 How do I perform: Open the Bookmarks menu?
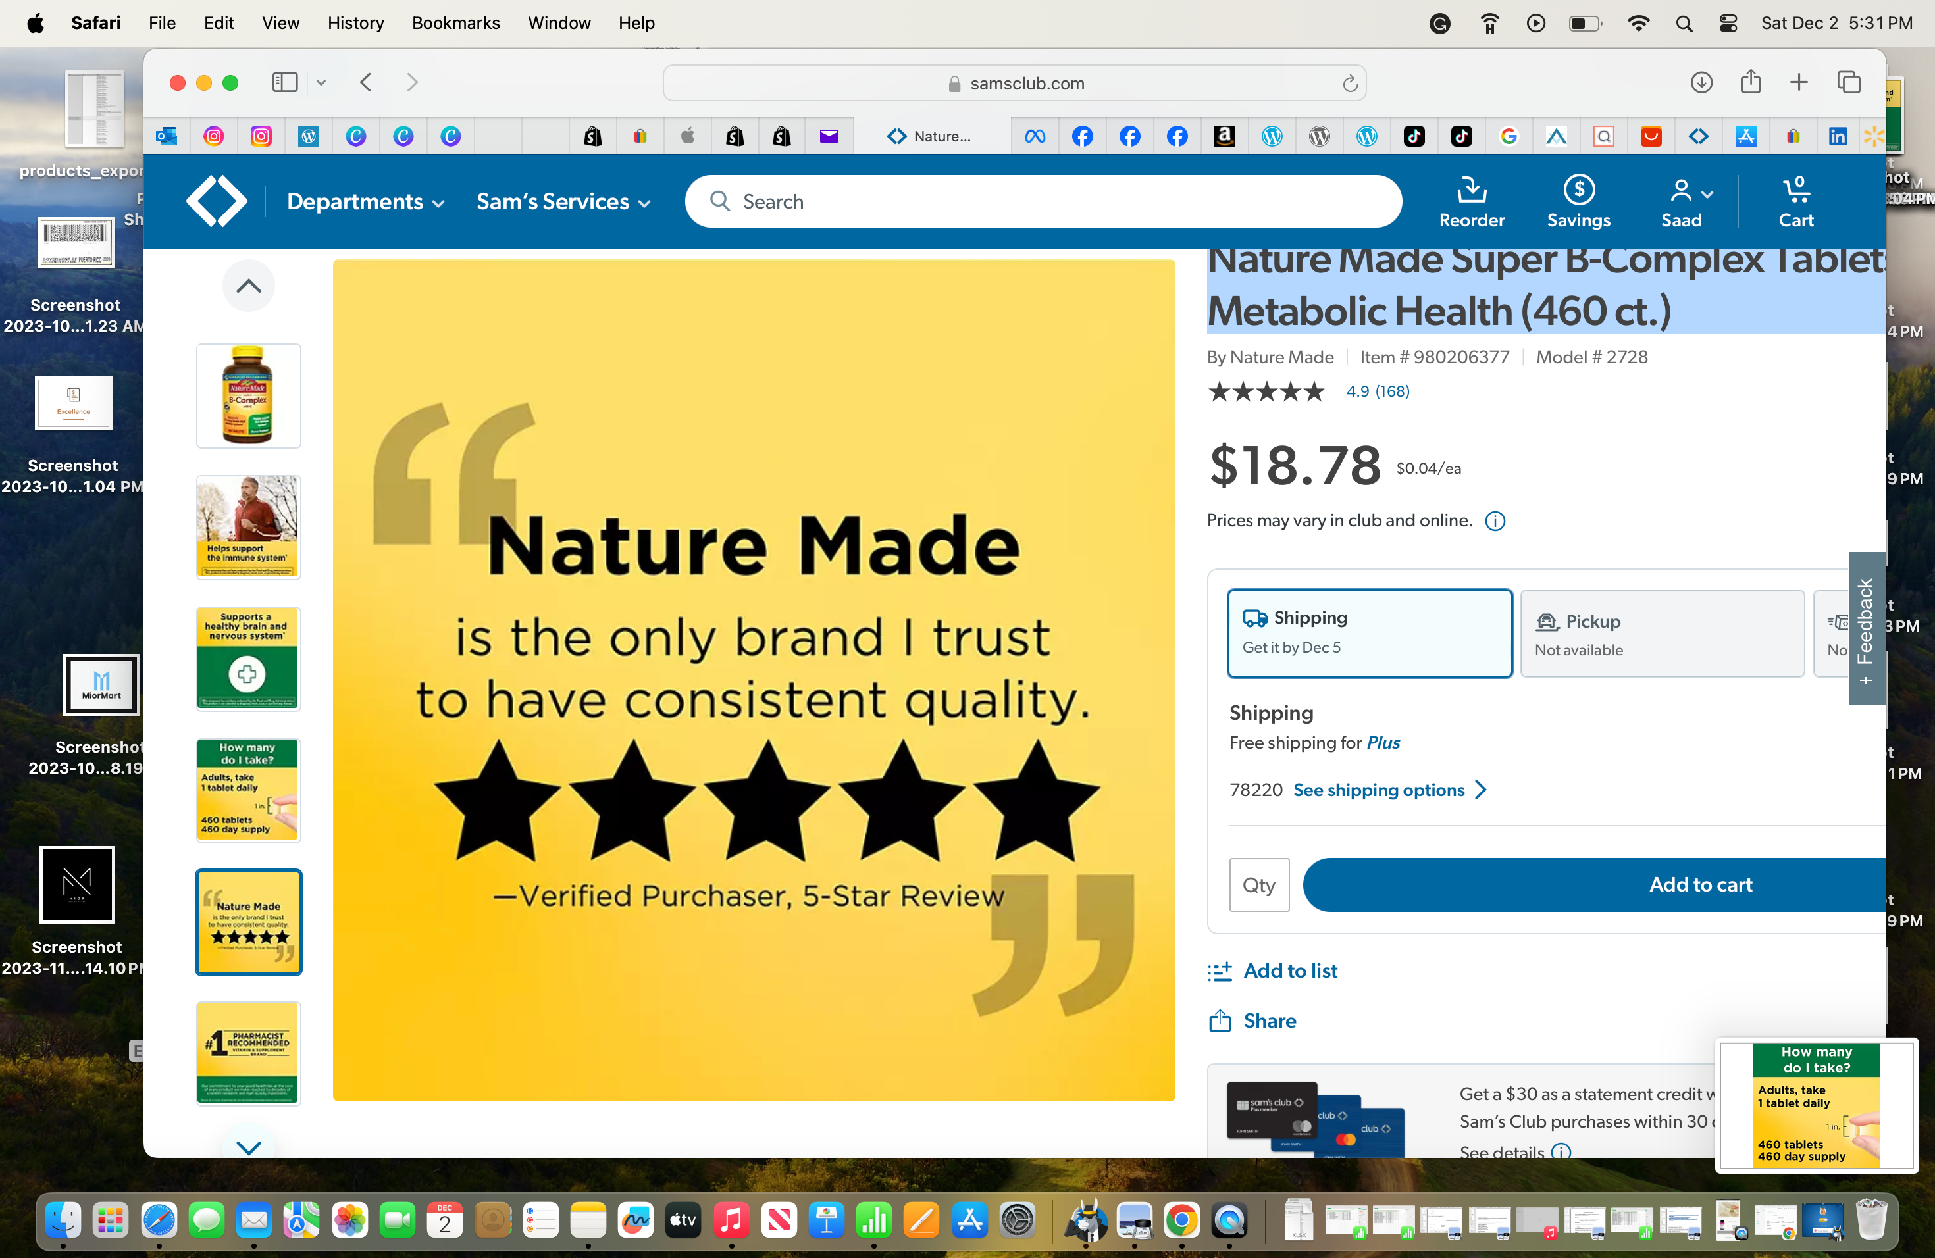click(455, 23)
